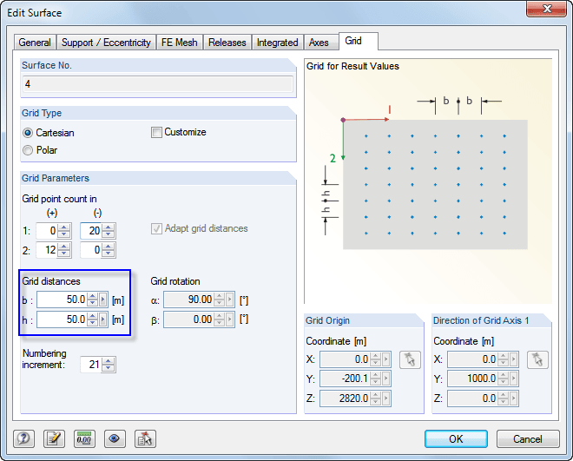Open the arrow menu beside distance b
The height and width of the screenshot is (461, 573).
pyautogui.click(x=103, y=300)
